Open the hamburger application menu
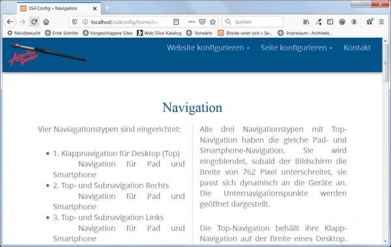Viewport: 391px width, 247px height. coord(381,22)
